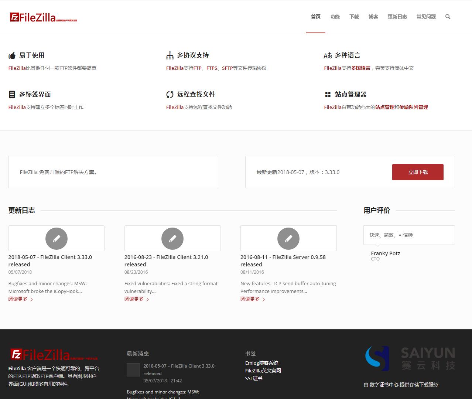Click the 易于使用 heading
The width and height of the screenshot is (472, 399).
(32, 55)
